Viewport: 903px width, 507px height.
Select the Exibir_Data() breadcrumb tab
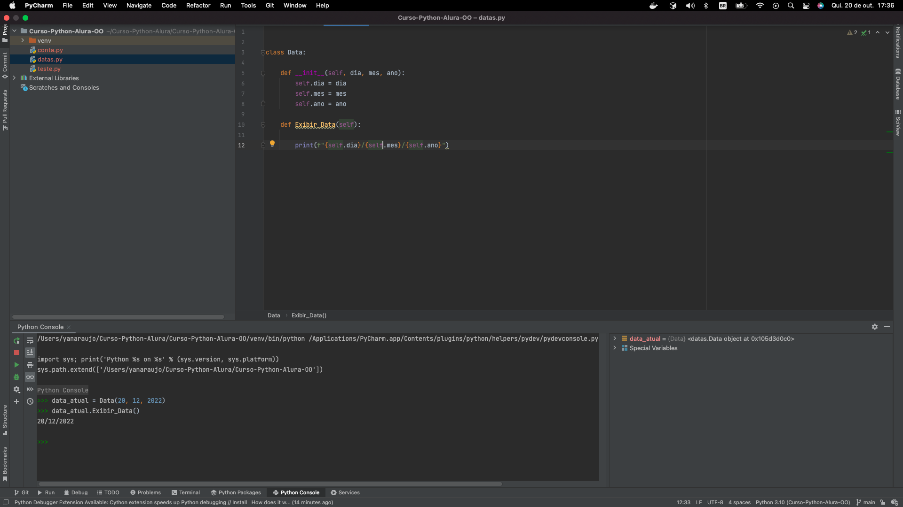pos(309,315)
